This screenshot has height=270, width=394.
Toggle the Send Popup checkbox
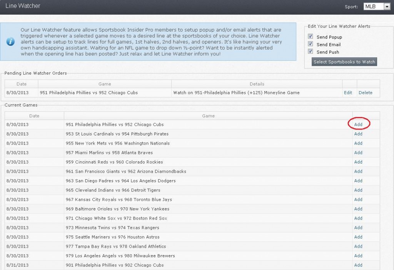[x=311, y=36]
